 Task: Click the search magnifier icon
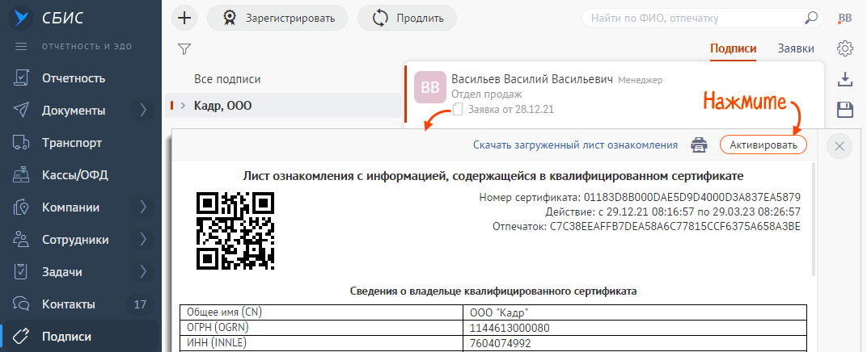810,18
